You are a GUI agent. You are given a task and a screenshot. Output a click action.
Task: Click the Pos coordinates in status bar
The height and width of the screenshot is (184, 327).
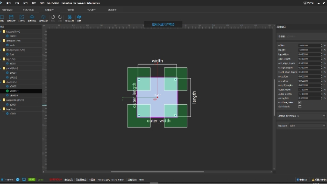[111, 180]
